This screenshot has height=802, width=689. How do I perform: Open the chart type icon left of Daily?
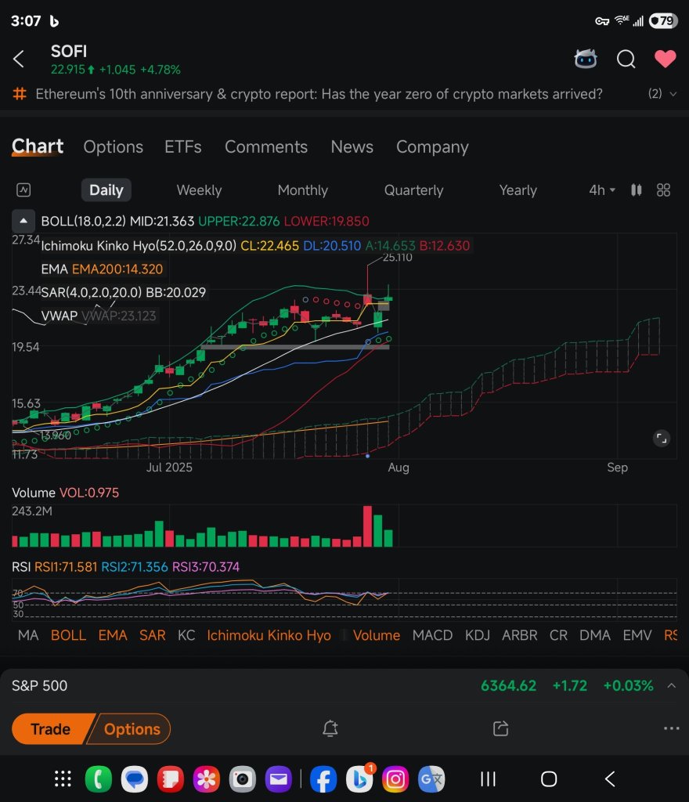23,190
